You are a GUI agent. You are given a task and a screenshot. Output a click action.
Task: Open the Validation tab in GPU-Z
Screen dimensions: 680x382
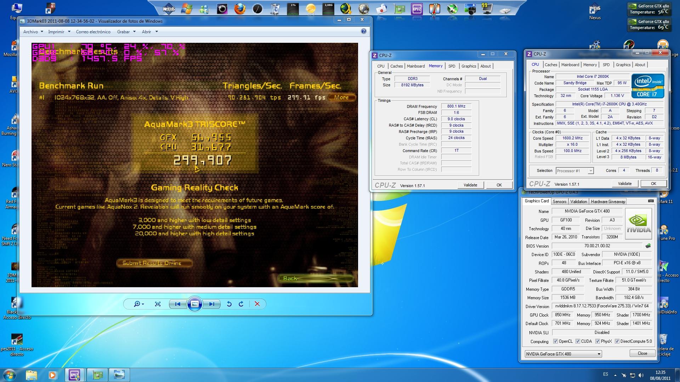[x=578, y=202]
